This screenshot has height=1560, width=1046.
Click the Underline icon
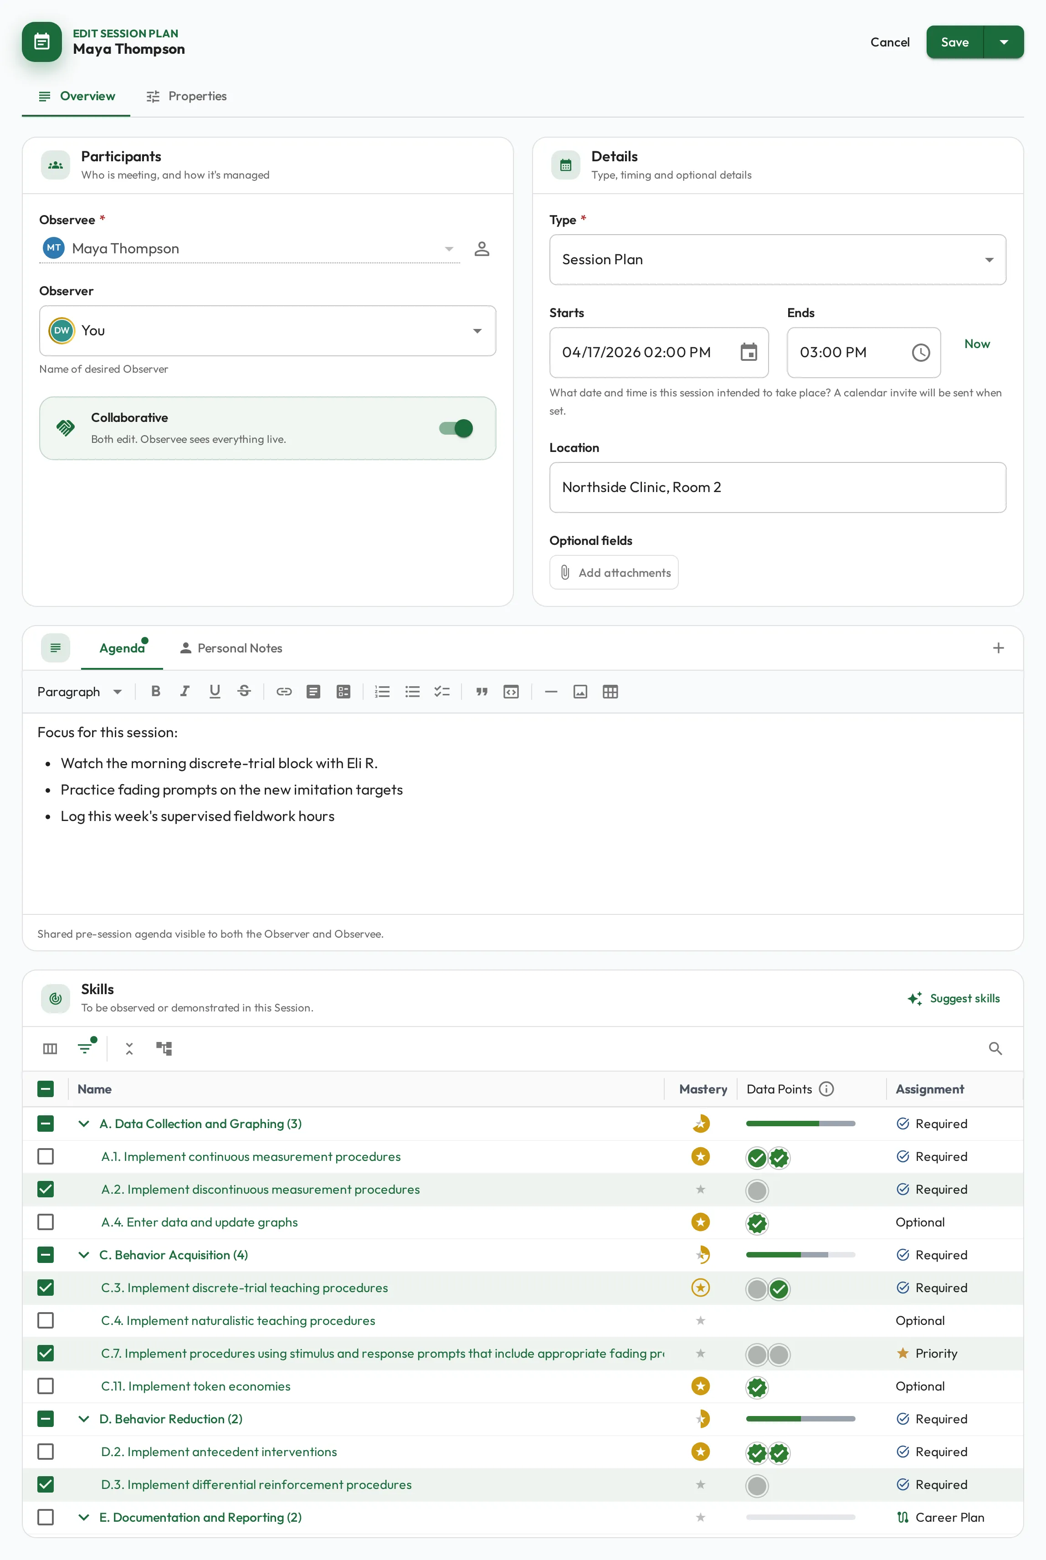coord(214,692)
